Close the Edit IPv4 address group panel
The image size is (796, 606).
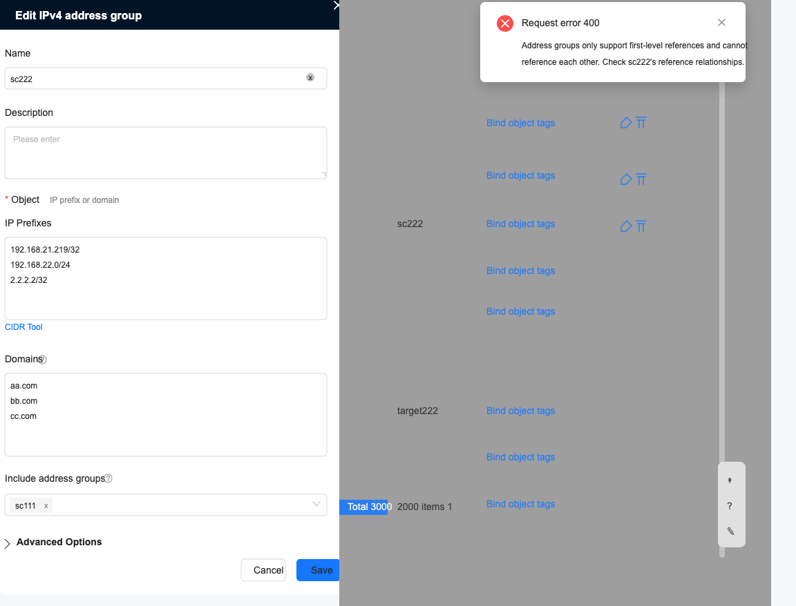click(336, 6)
